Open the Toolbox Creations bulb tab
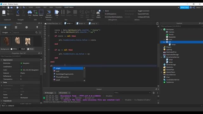Image resolution: width=203 pixels, height=114 pixels. click(x=37, y=27)
